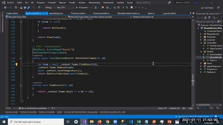The image size is (223, 125).
Task: Save the current file with disk icon
Action: click(x=25, y=8)
